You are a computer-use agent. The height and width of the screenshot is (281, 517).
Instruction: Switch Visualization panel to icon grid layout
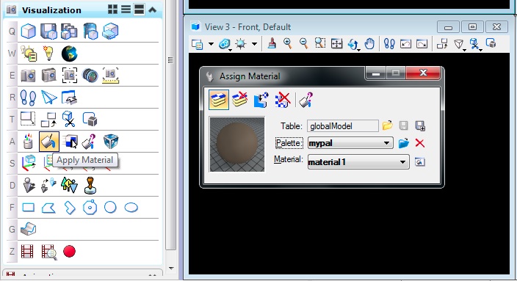(x=113, y=10)
